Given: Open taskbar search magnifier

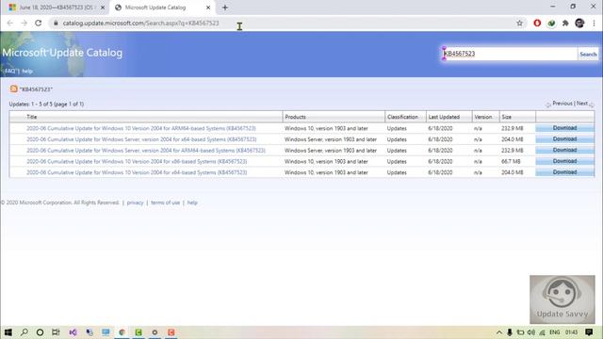Looking at the screenshot, I should coord(24,332).
